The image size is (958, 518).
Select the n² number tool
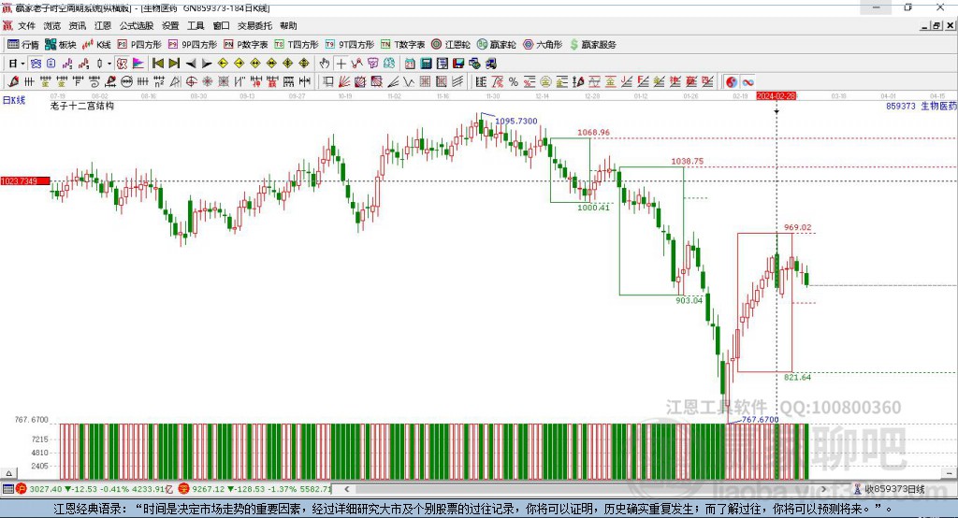coord(159,82)
